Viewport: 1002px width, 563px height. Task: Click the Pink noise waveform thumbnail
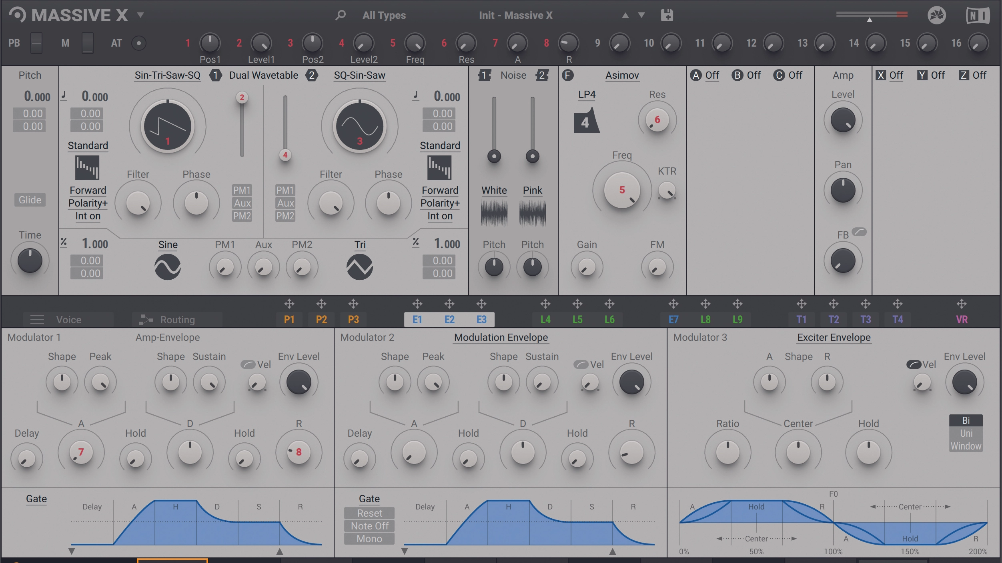point(533,213)
